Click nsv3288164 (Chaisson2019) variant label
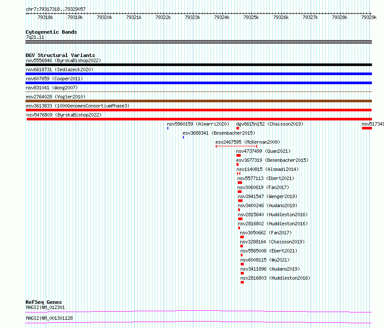Viewport: 384px width, 328px height. click(x=272, y=242)
